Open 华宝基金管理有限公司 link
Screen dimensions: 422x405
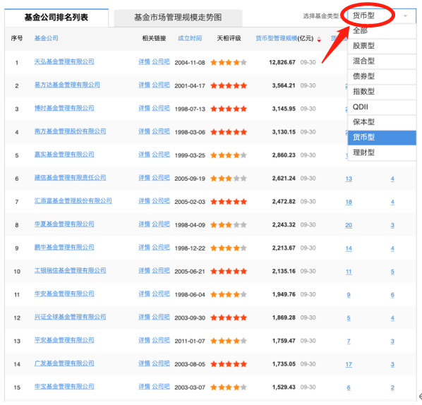64,387
